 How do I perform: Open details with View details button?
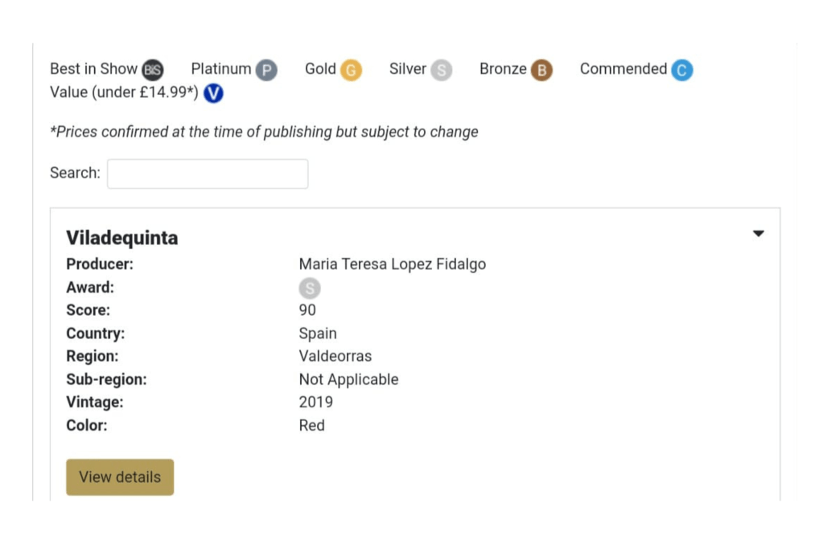coord(120,477)
